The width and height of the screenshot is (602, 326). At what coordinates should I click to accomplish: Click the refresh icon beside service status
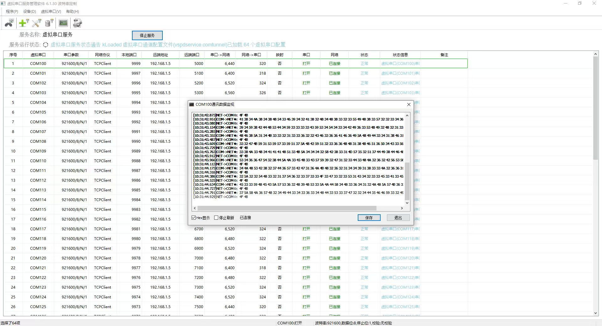pos(45,45)
